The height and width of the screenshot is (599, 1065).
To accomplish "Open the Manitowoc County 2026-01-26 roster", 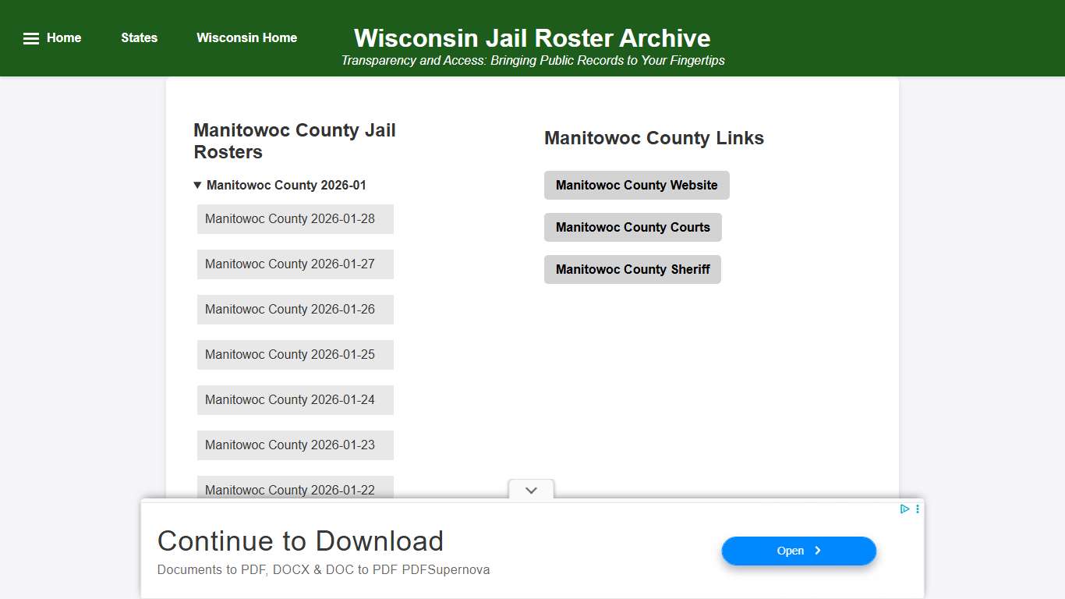I will (295, 310).
